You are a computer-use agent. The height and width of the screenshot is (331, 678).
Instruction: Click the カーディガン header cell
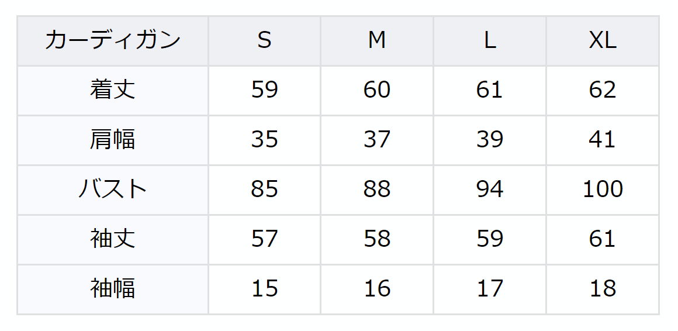click(x=113, y=41)
